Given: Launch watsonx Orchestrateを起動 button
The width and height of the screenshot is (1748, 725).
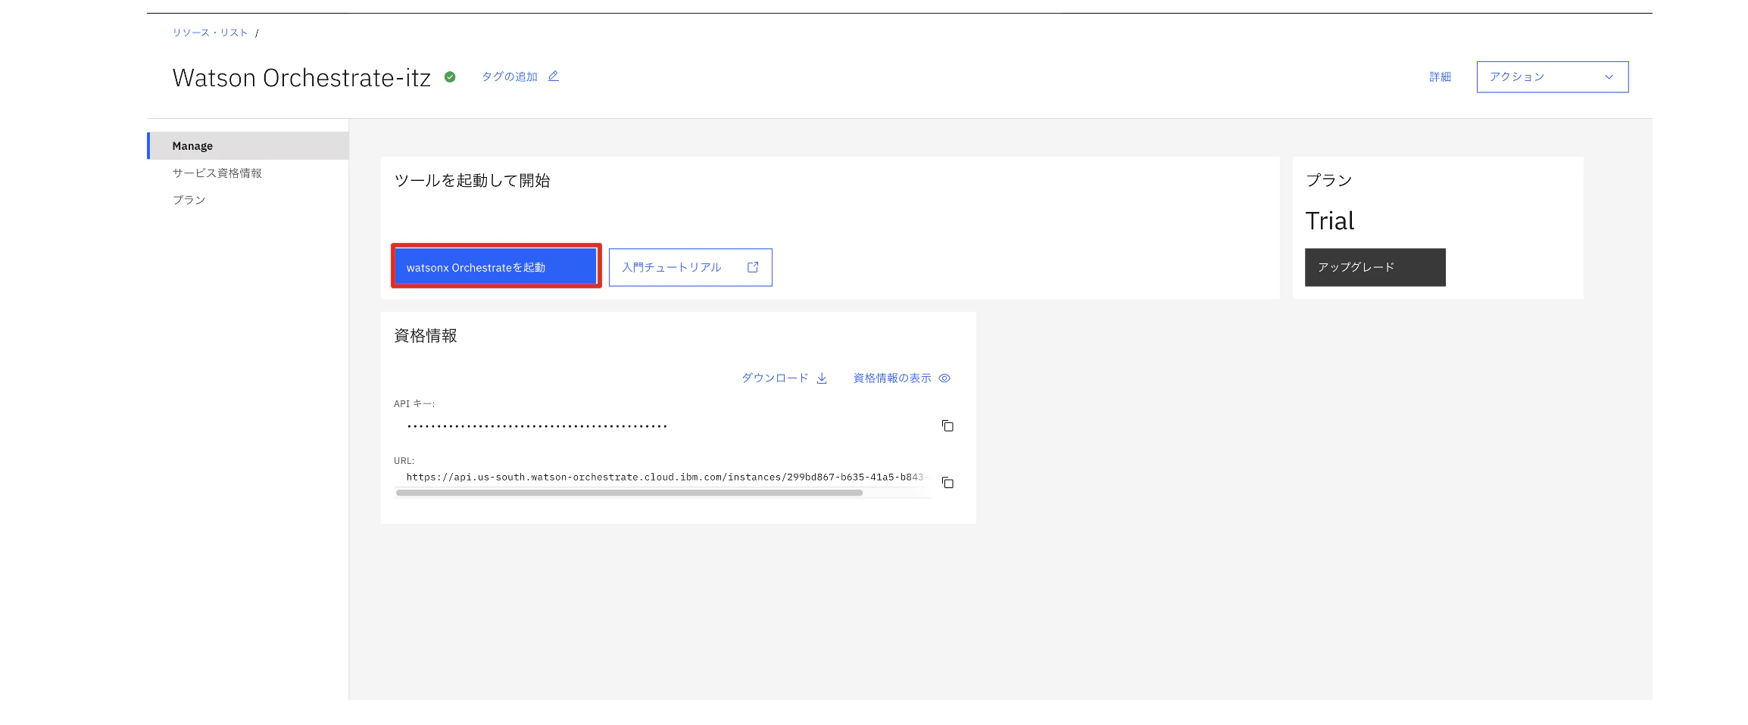Looking at the screenshot, I should [x=496, y=267].
